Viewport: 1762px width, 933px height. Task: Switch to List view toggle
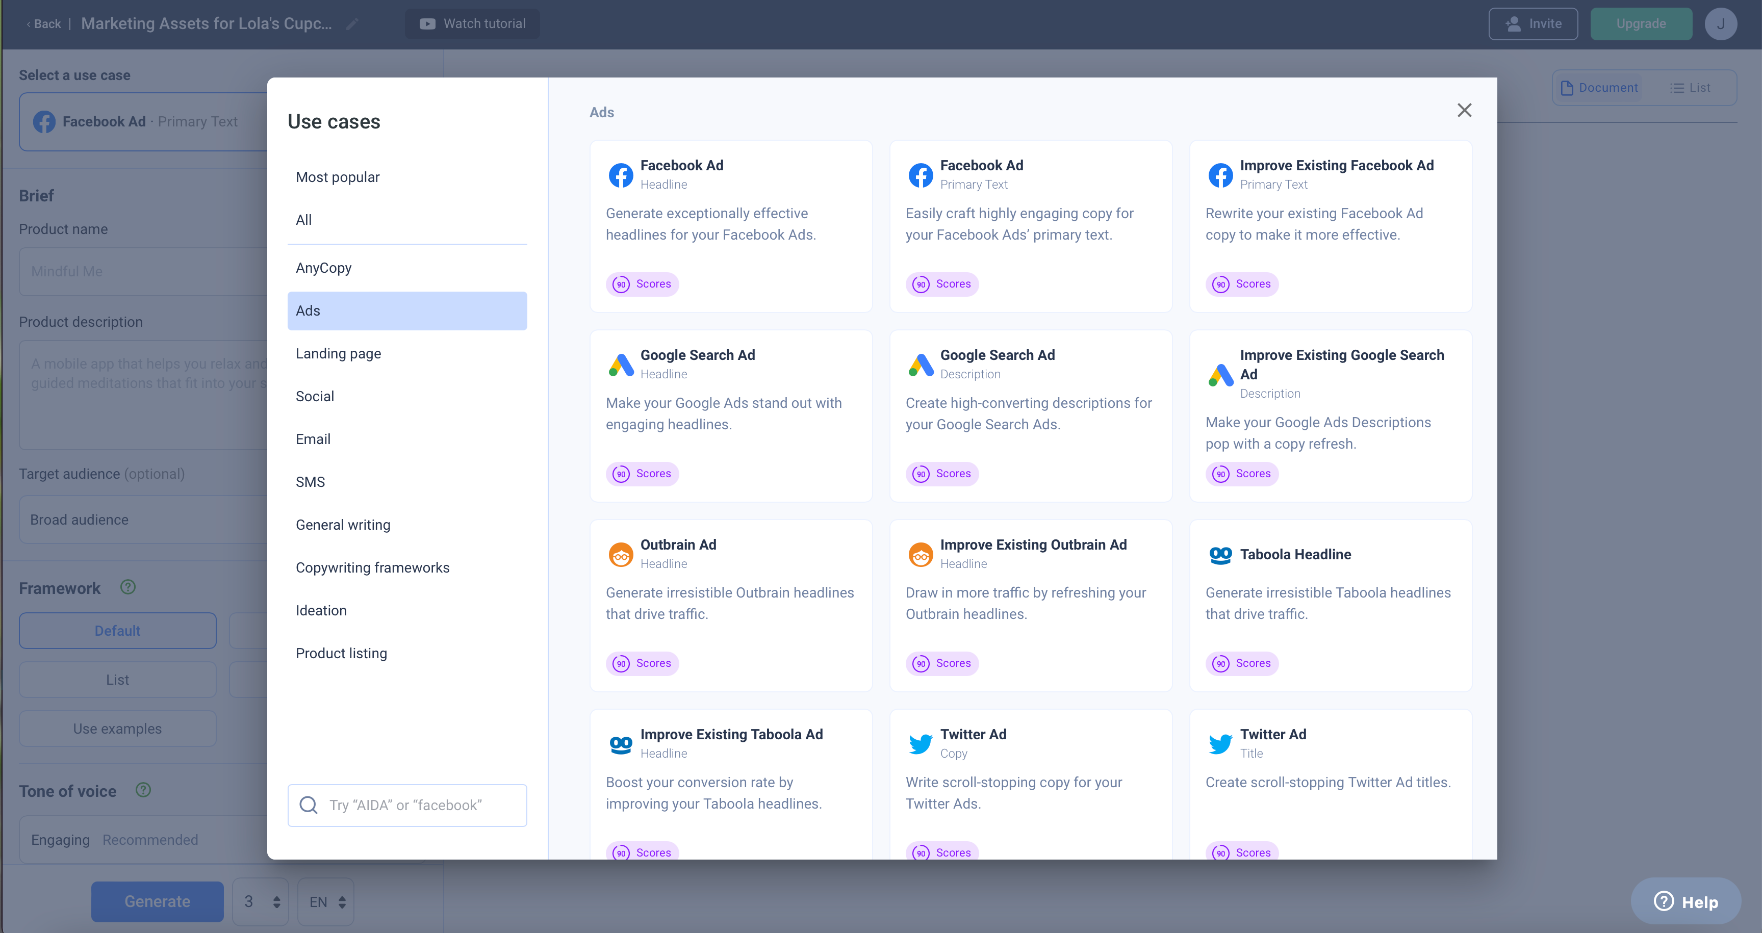click(x=1690, y=88)
